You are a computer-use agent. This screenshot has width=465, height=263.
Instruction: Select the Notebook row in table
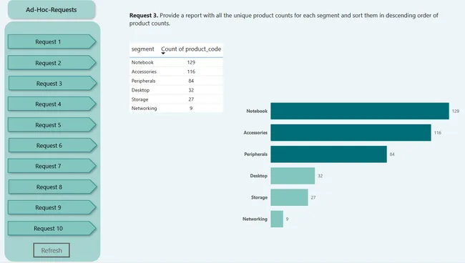click(176, 62)
